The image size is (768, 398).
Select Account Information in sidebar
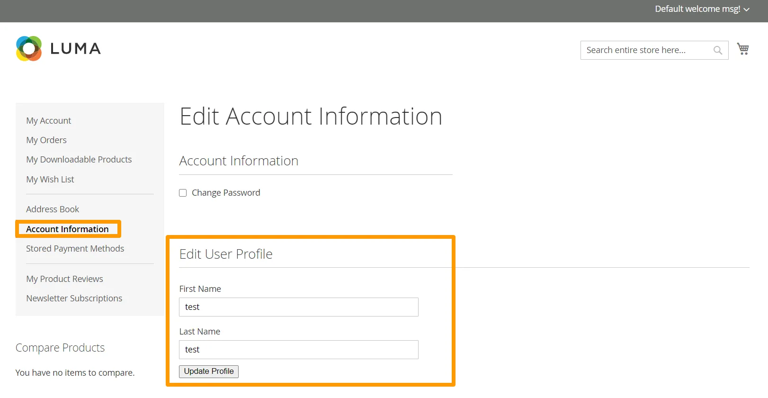click(x=67, y=229)
